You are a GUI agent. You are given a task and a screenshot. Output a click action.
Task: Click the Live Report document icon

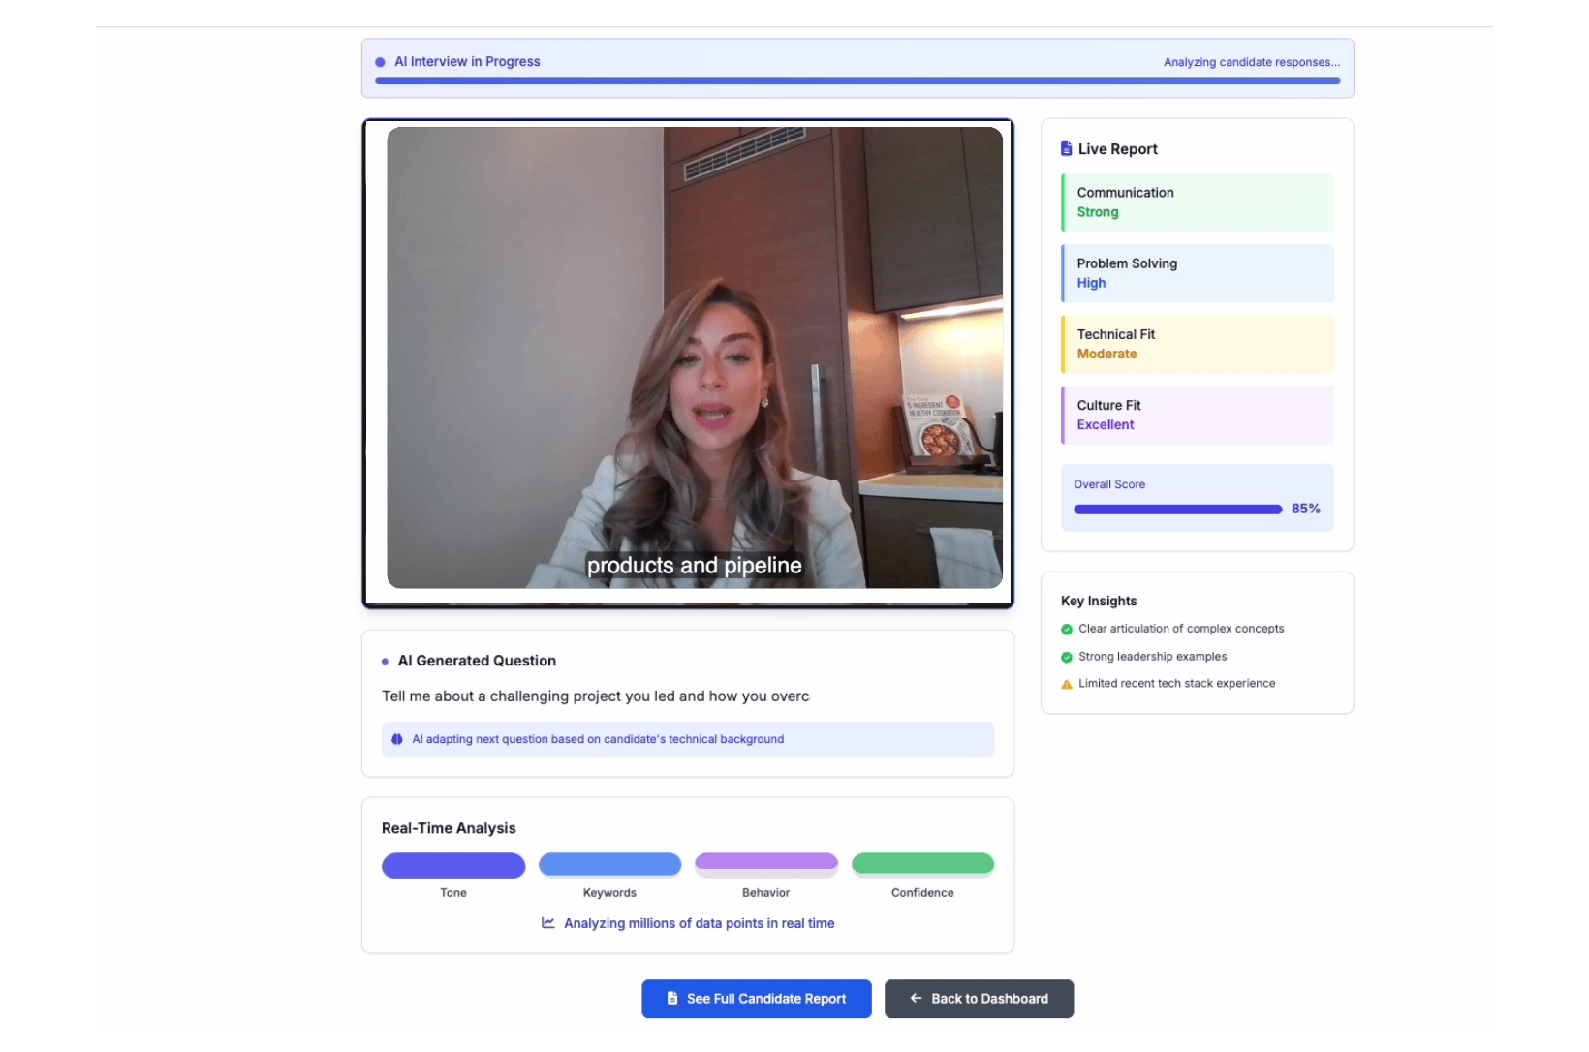click(1066, 148)
